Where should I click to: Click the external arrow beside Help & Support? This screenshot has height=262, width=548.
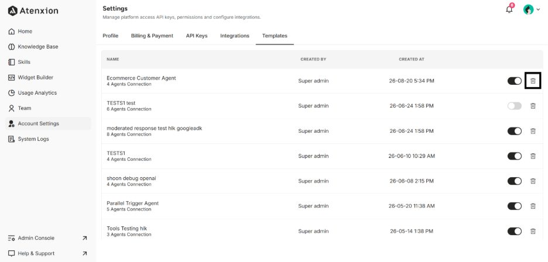[84, 254]
